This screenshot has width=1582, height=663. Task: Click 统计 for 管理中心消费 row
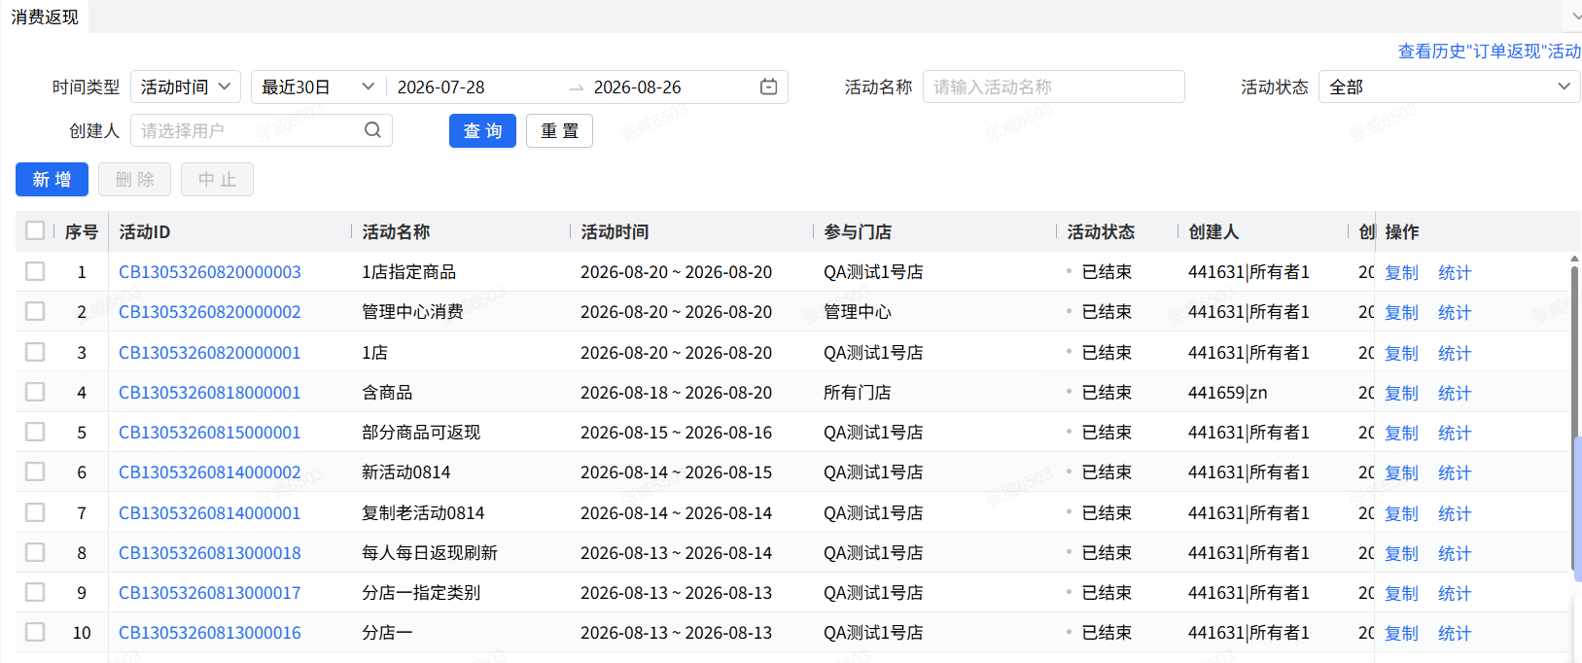[x=1455, y=312]
